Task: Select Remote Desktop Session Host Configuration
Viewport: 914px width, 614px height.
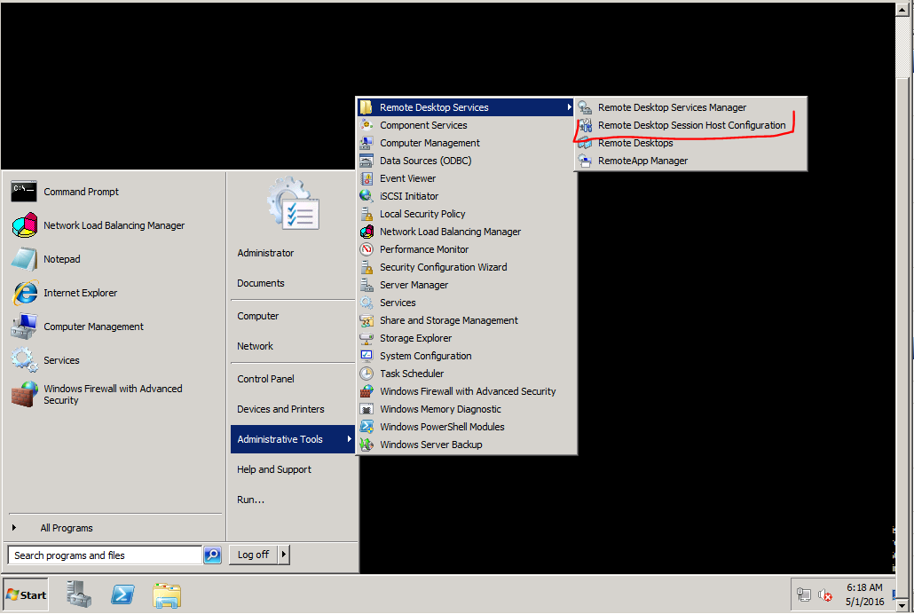Action: coord(690,125)
